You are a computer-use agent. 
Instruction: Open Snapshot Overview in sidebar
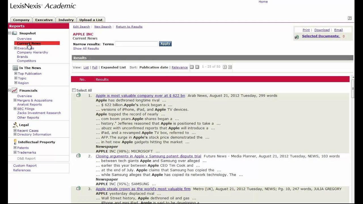[x=24, y=39]
